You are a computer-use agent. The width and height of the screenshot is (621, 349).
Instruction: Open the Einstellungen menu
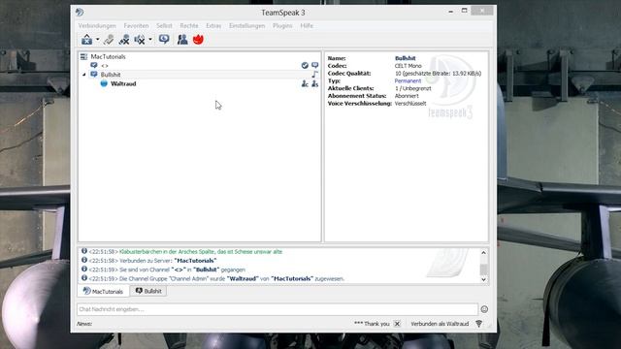[246, 26]
